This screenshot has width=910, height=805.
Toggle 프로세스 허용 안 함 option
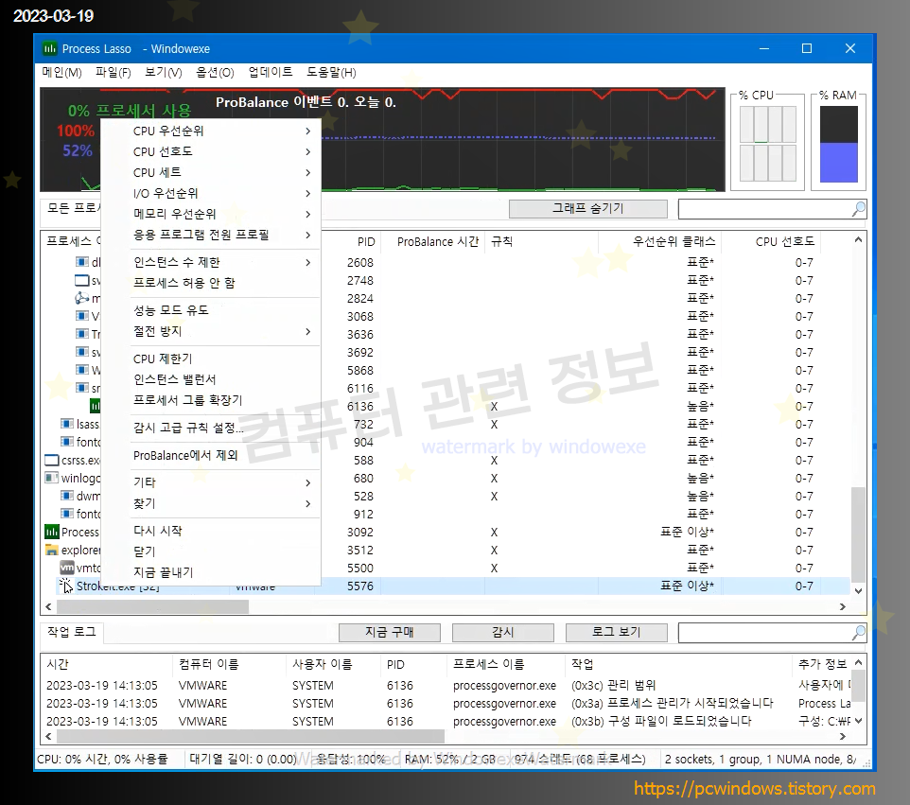coord(211,283)
